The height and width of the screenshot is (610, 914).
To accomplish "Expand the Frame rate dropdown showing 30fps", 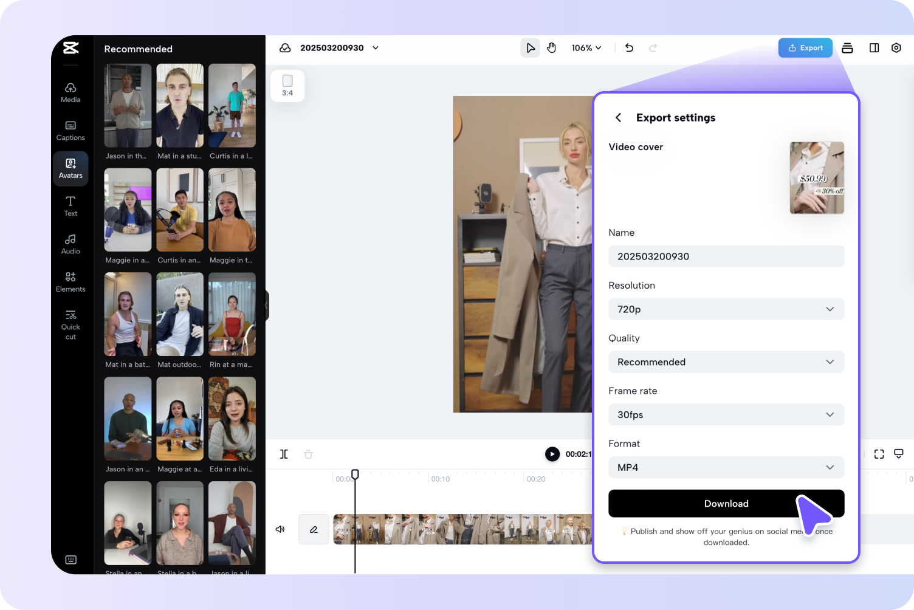I will click(x=726, y=414).
